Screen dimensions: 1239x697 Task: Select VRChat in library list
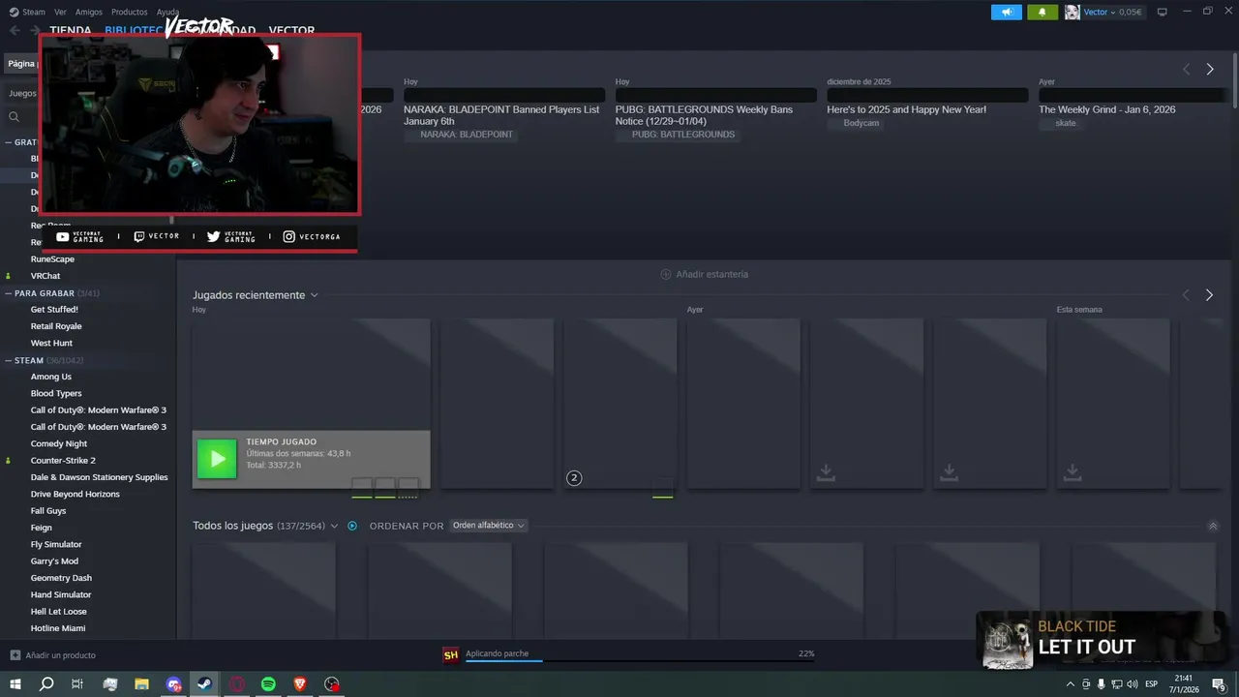45,276
